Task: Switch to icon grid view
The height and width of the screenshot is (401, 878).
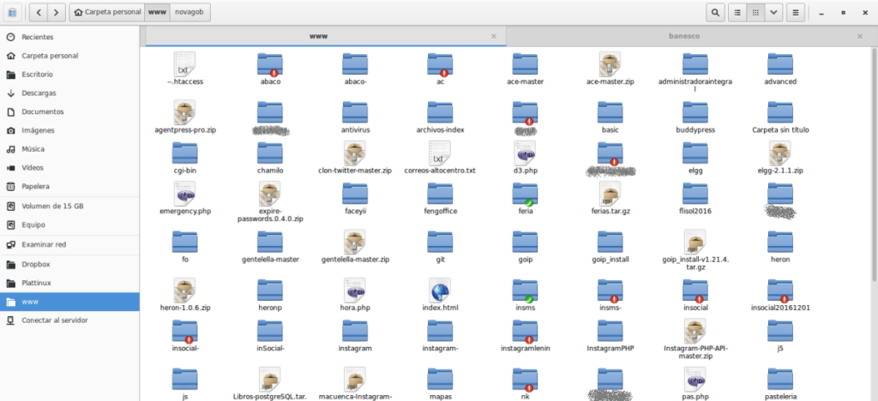Action: [x=755, y=12]
